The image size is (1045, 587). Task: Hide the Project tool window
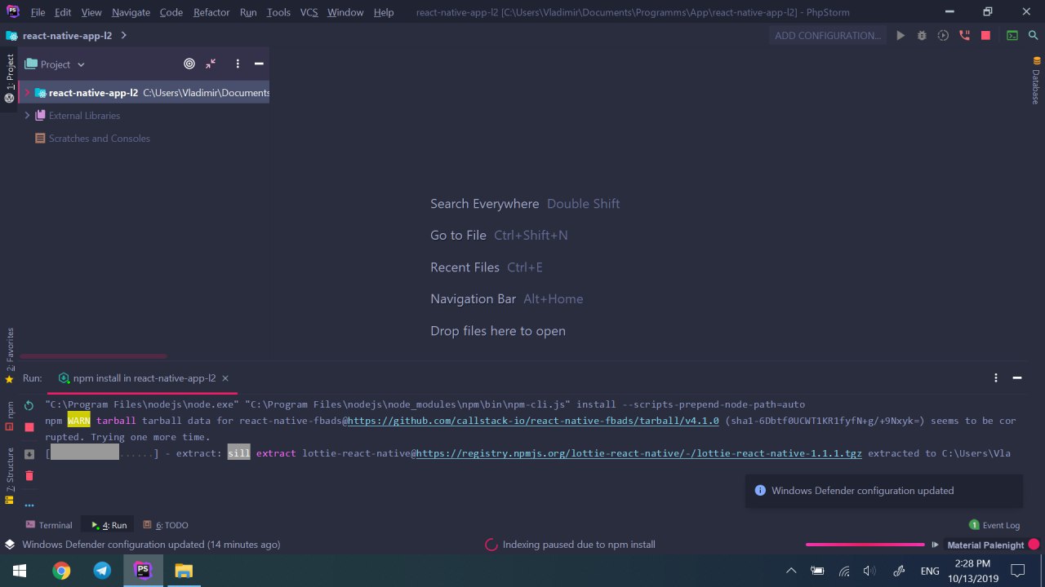[x=259, y=64]
